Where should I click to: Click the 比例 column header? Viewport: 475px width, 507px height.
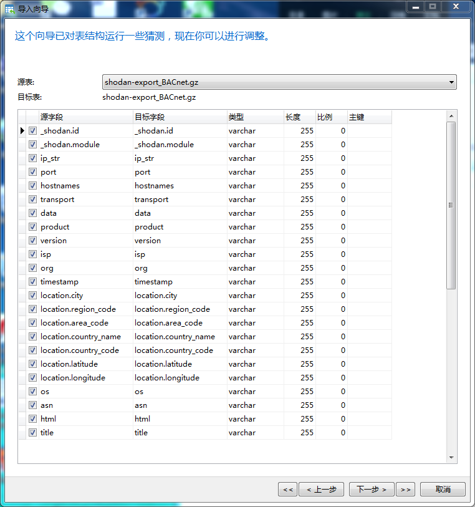click(331, 117)
